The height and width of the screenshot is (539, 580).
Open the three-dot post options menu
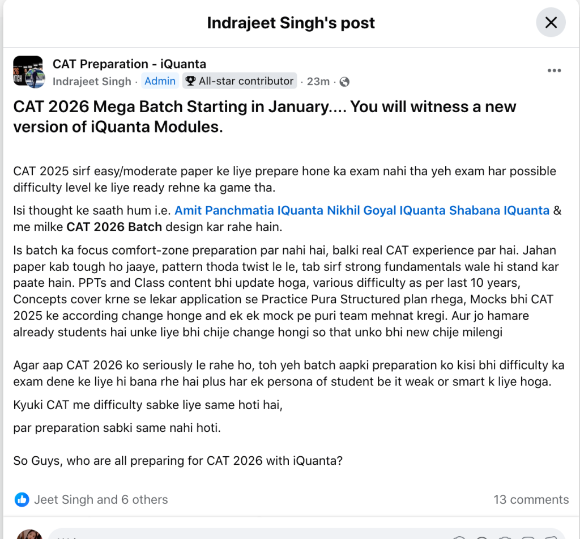(x=554, y=71)
